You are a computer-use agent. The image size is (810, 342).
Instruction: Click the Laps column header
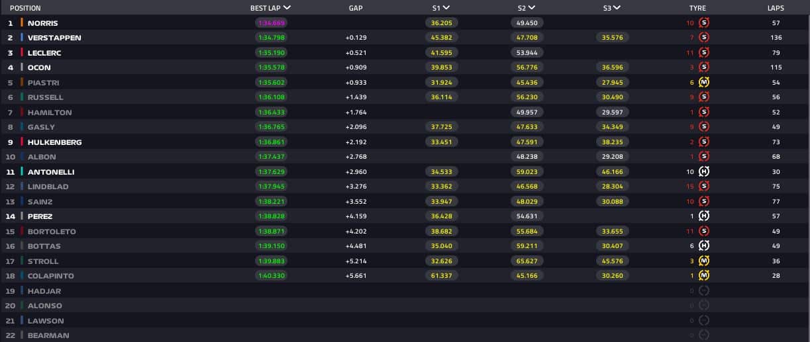[776, 8]
